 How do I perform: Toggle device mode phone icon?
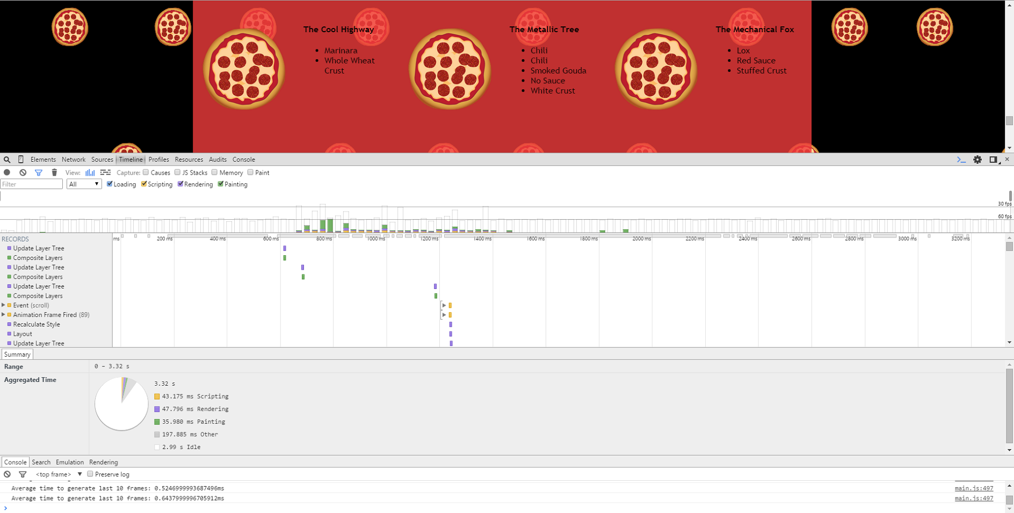21,160
